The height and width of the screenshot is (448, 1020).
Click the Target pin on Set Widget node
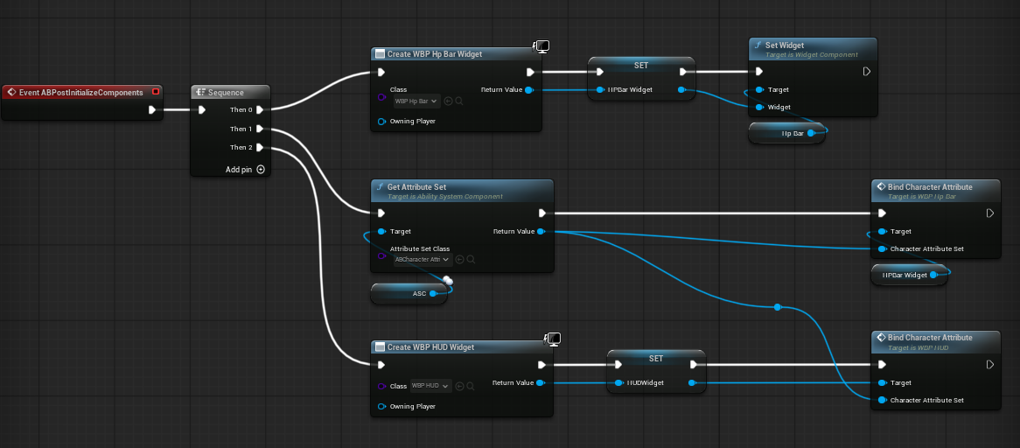[759, 90]
